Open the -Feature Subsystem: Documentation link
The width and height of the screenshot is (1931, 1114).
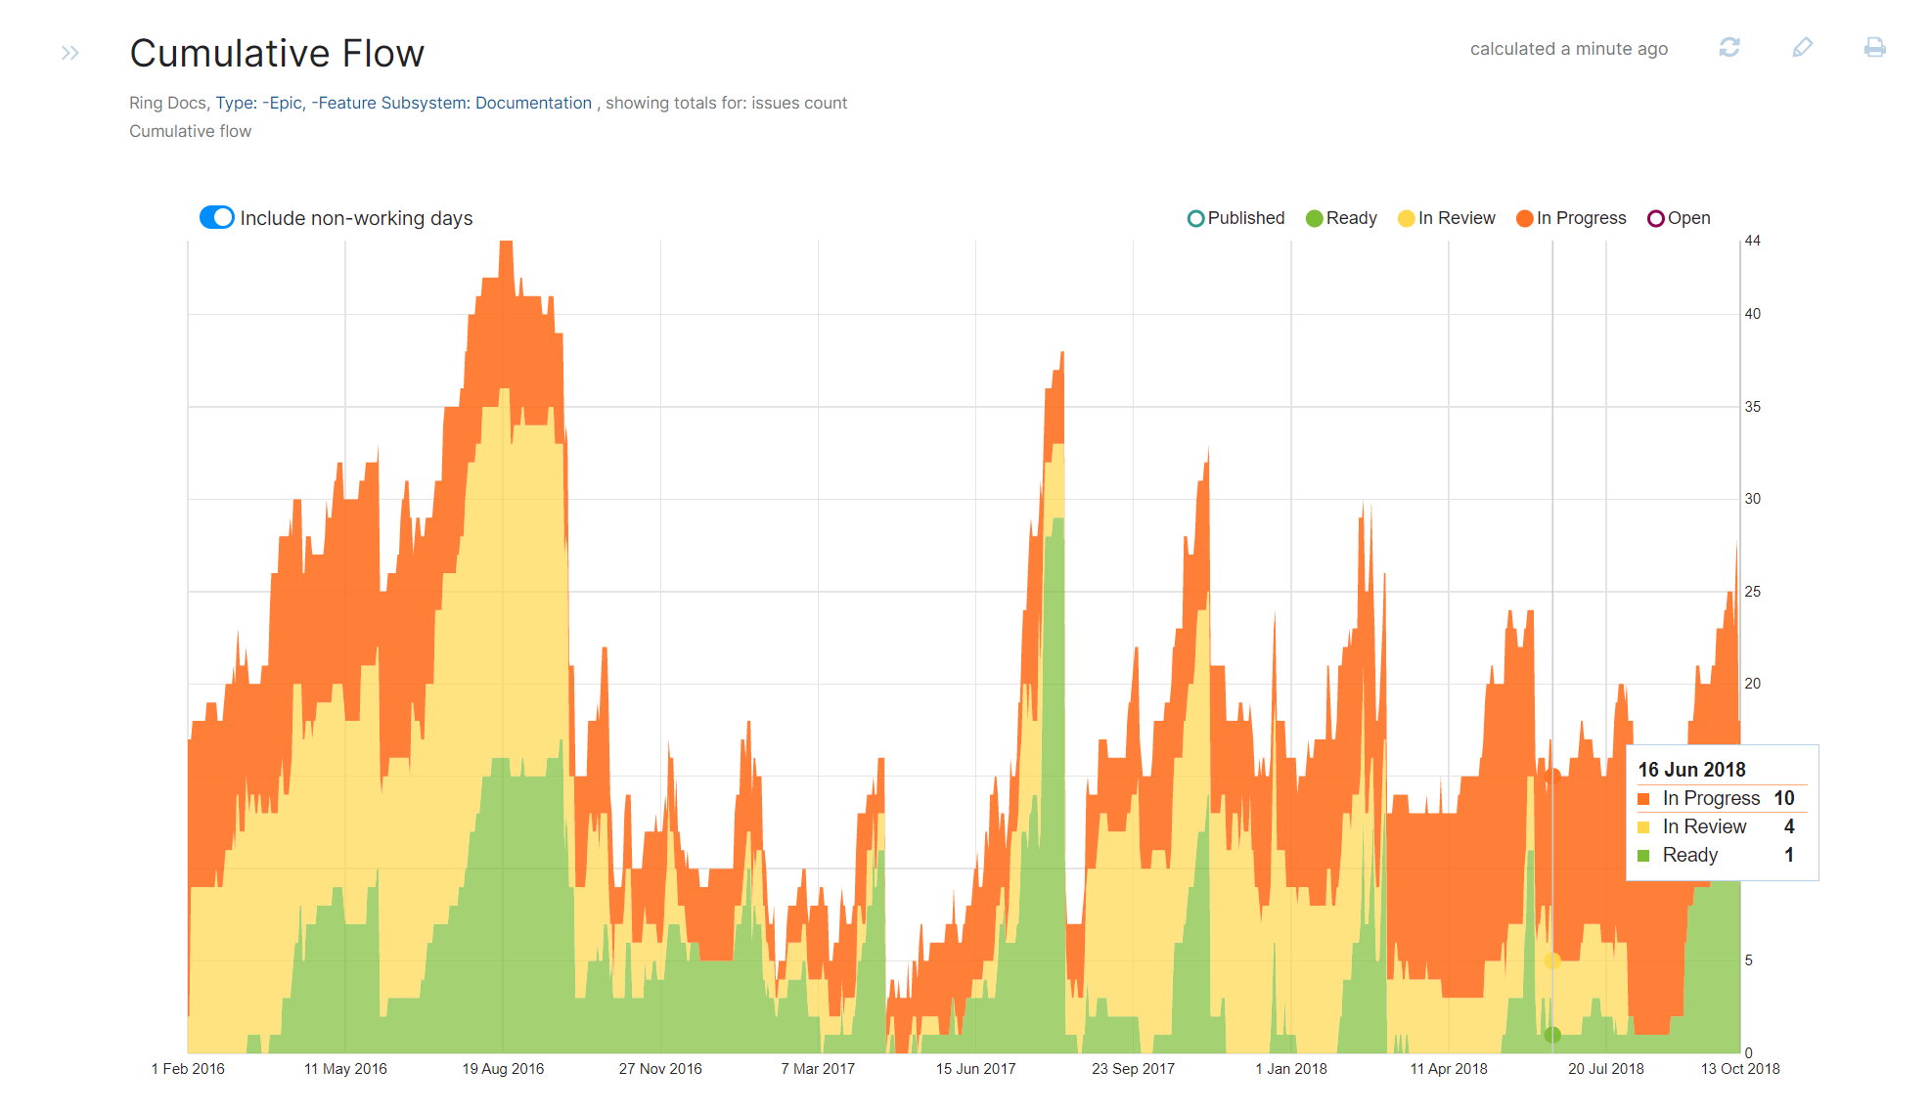tap(451, 103)
